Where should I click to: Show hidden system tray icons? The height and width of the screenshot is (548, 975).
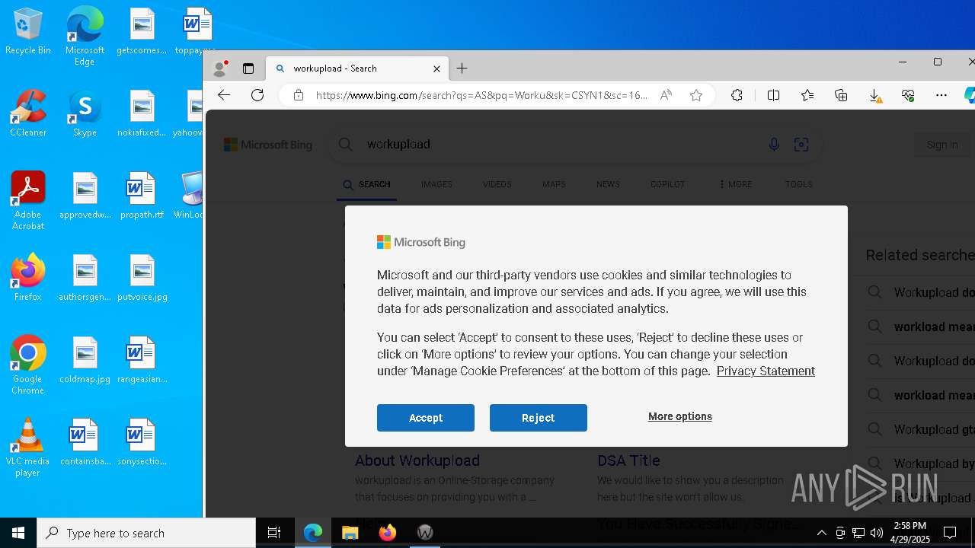pos(821,533)
